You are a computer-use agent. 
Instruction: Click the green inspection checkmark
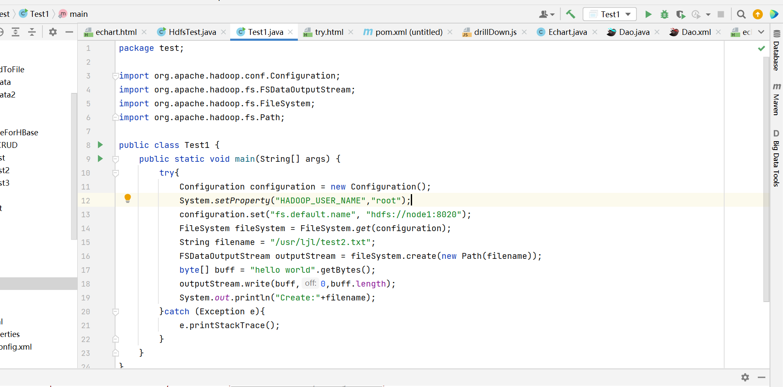pyautogui.click(x=761, y=48)
